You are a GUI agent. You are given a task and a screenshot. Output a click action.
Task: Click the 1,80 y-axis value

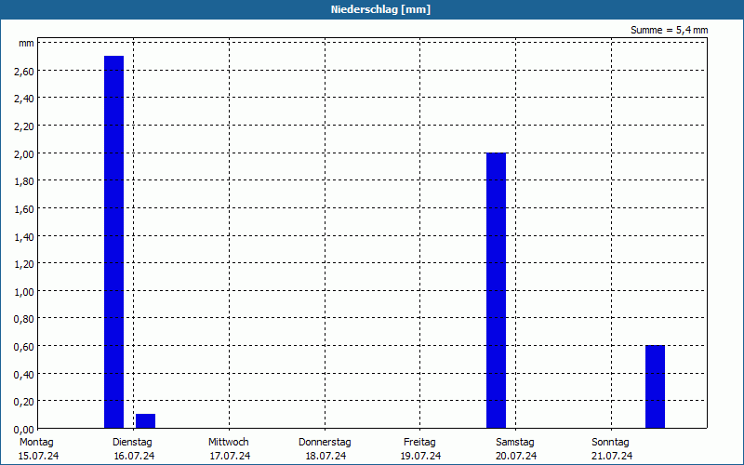tap(24, 181)
